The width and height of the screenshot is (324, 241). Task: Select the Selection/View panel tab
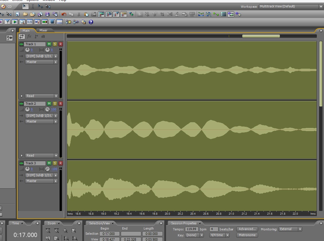99,223
